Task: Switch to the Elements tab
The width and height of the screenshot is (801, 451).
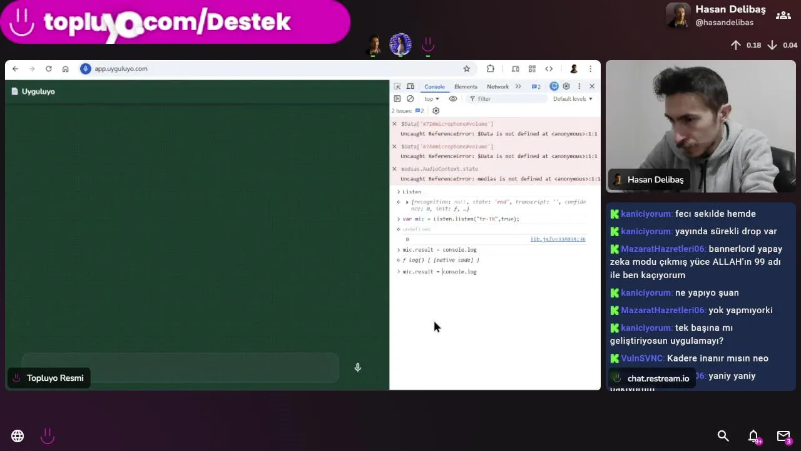Action: coord(466,86)
